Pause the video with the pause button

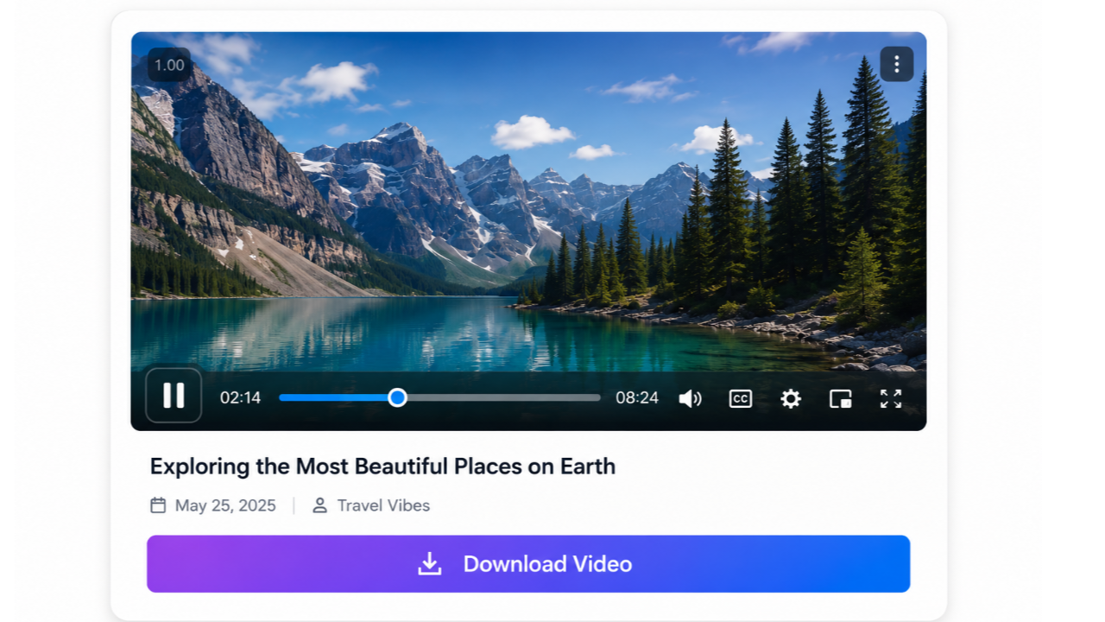[174, 396]
